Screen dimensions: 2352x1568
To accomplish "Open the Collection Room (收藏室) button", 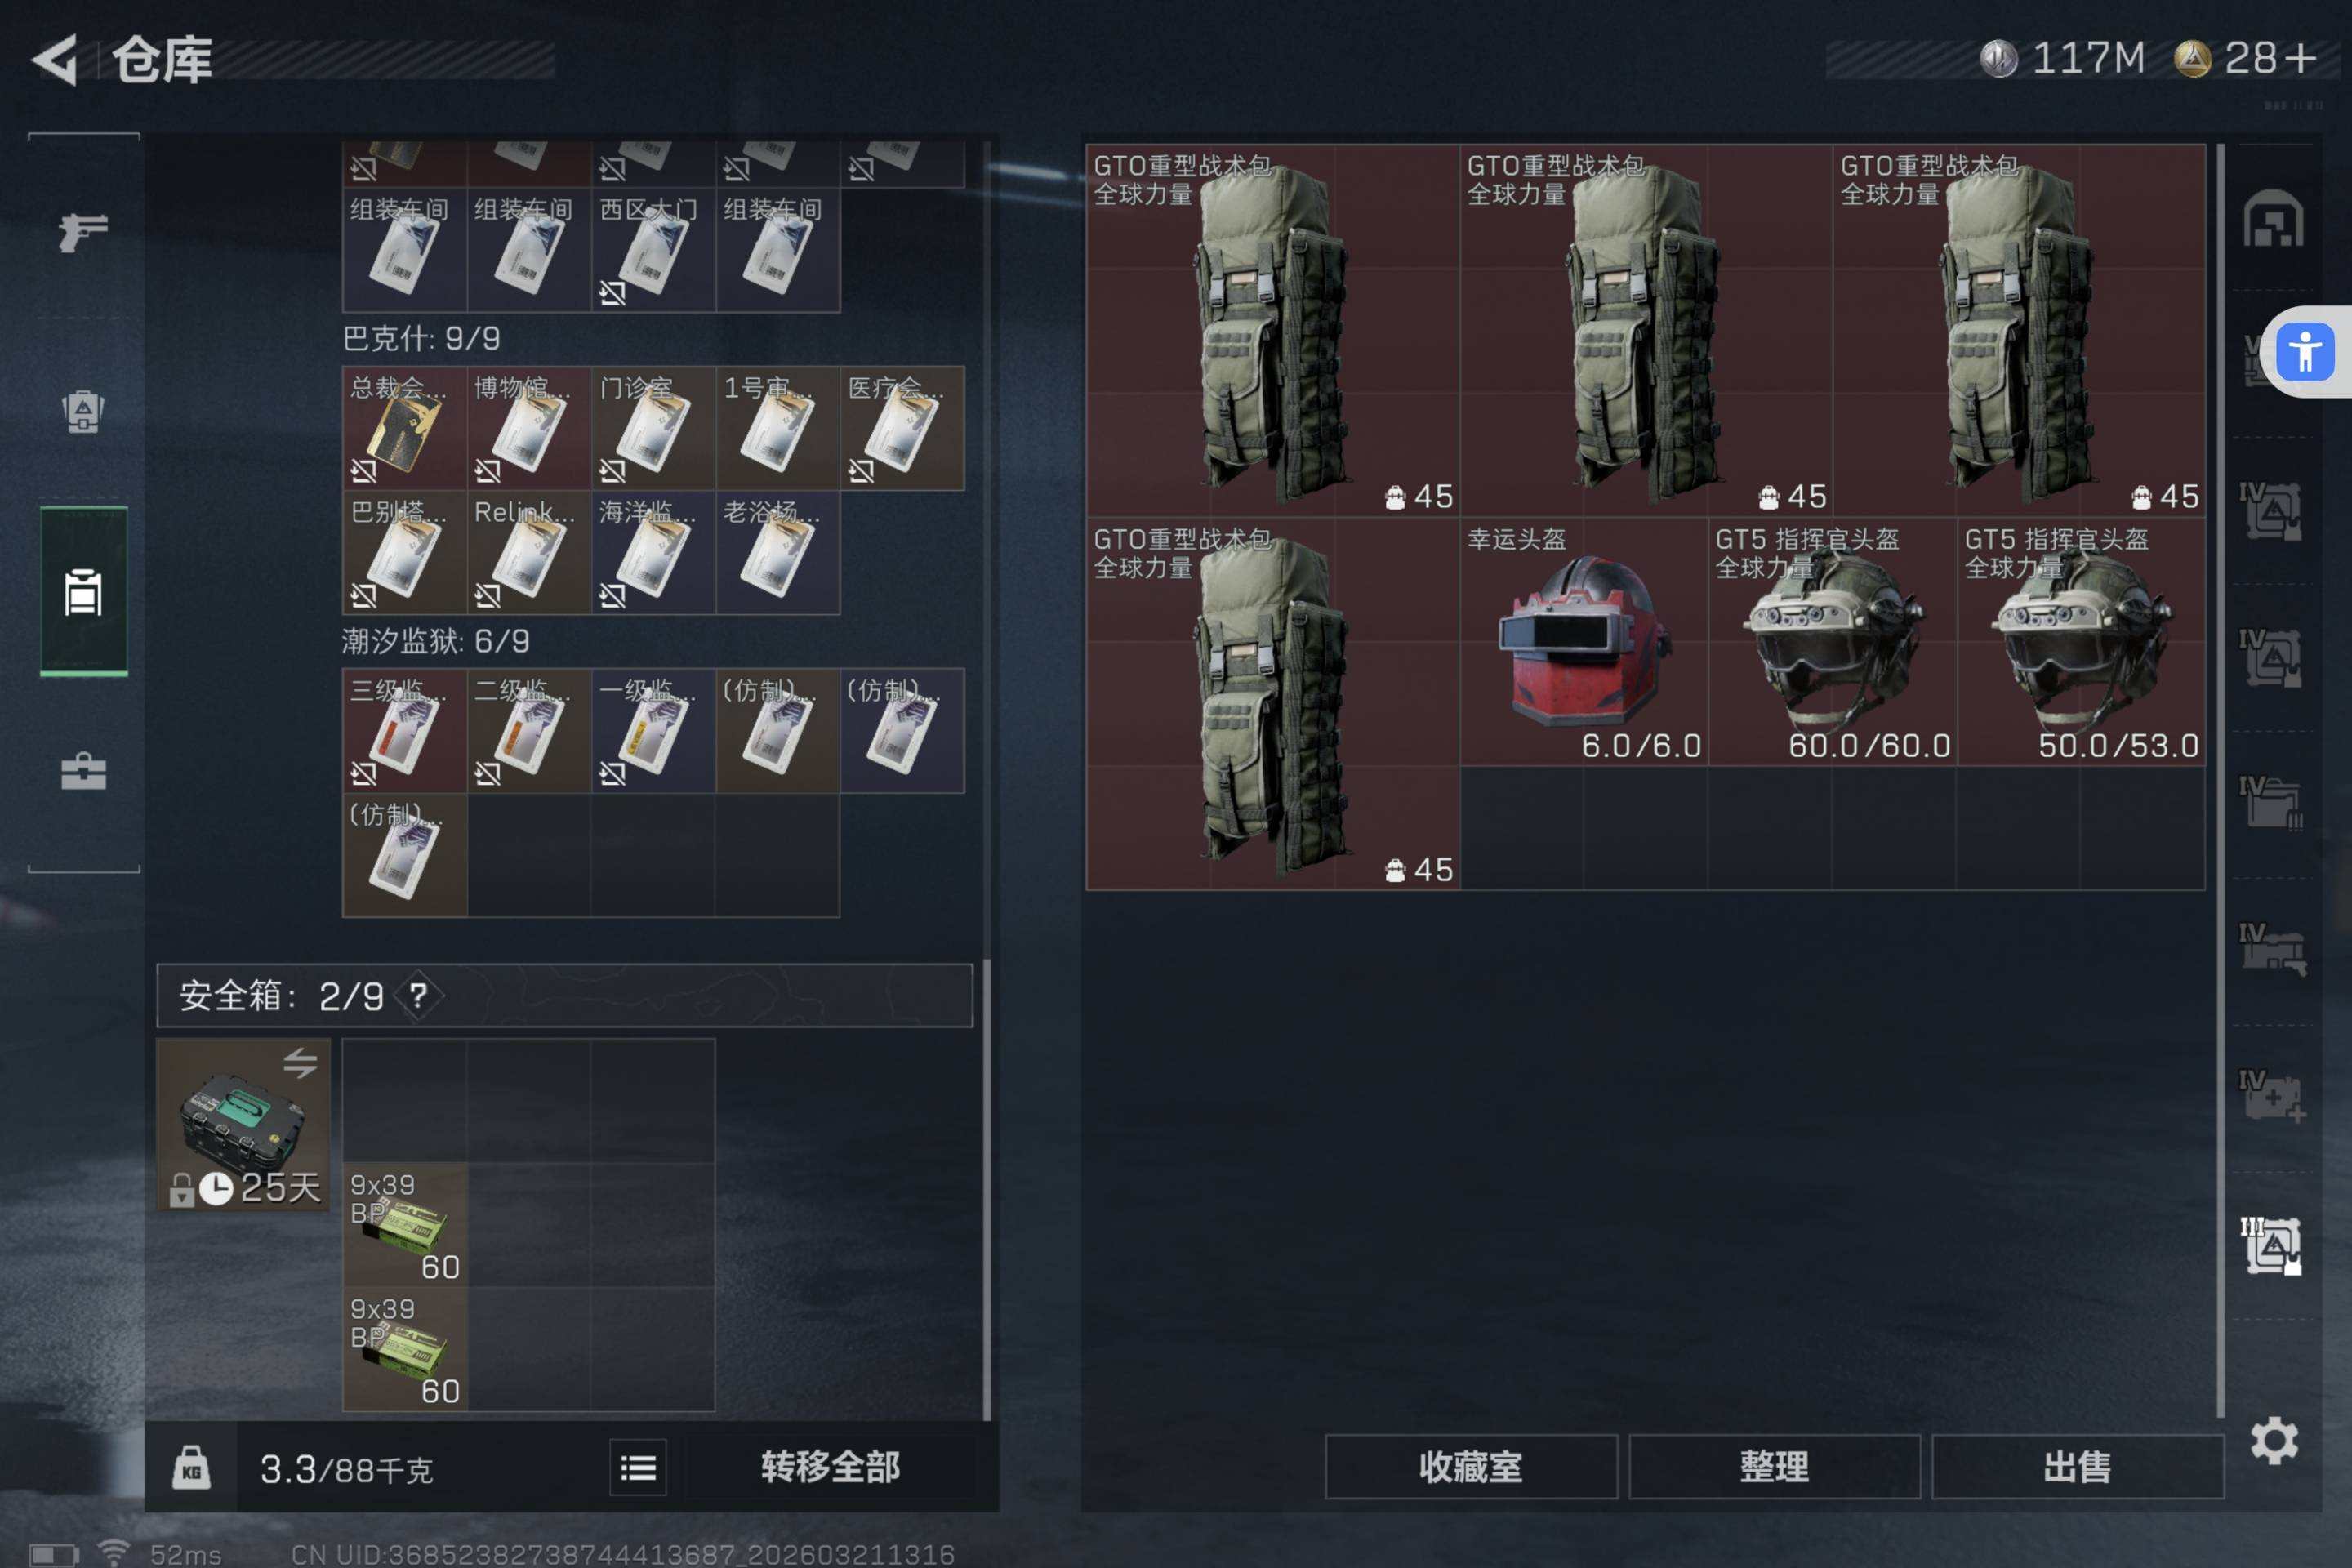I will coord(1471,1467).
